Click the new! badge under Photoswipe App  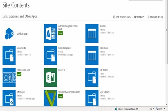click(x=19, y=74)
